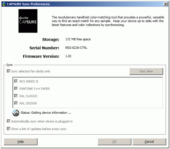
Task: Confirm with the OK button
Action: pyautogui.click(x=115, y=142)
